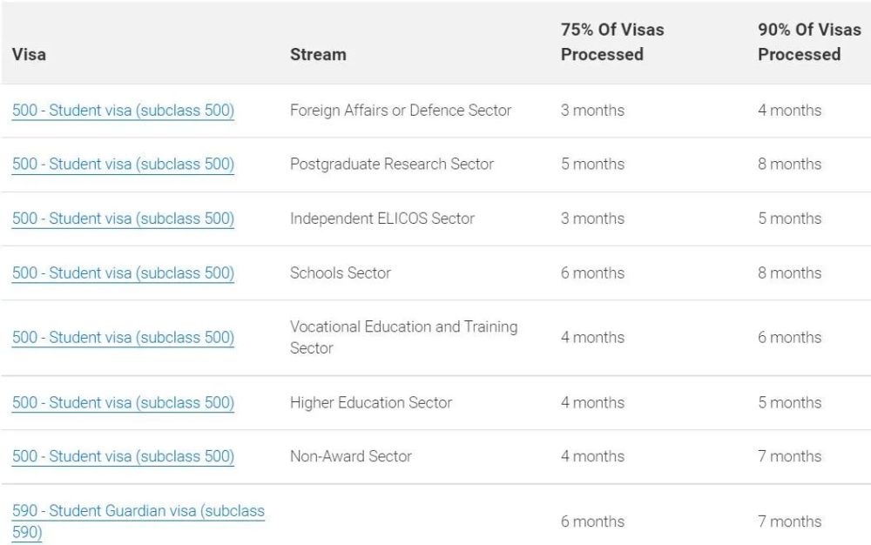Open Student visa link for Foreign Affairs row
This screenshot has width=871, height=545.
click(x=123, y=111)
